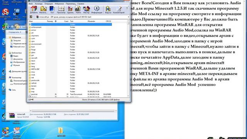
Task: Click the Просмотр (View) toolbar icon
Action: pyautogui.click(x=61, y=10)
